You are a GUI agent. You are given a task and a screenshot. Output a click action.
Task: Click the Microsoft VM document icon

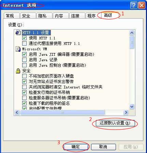(18, 49)
